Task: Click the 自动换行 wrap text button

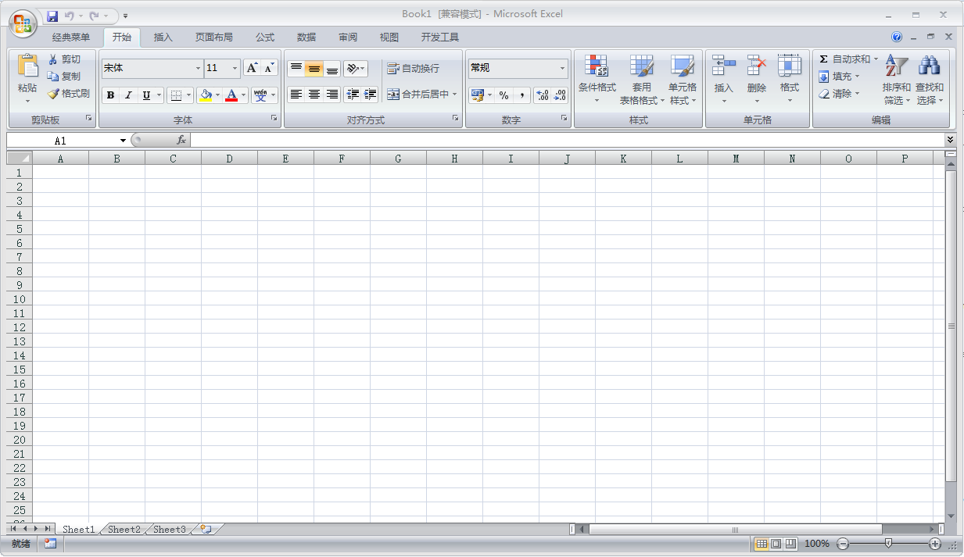Action: pyautogui.click(x=414, y=69)
